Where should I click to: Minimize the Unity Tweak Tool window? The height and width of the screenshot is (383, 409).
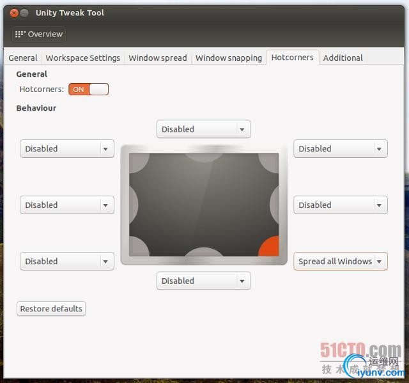pyautogui.click(x=24, y=13)
